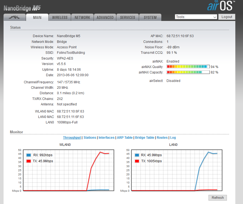243x204 pixels.
Task: Select the MAIN tab
Action: 37,17
